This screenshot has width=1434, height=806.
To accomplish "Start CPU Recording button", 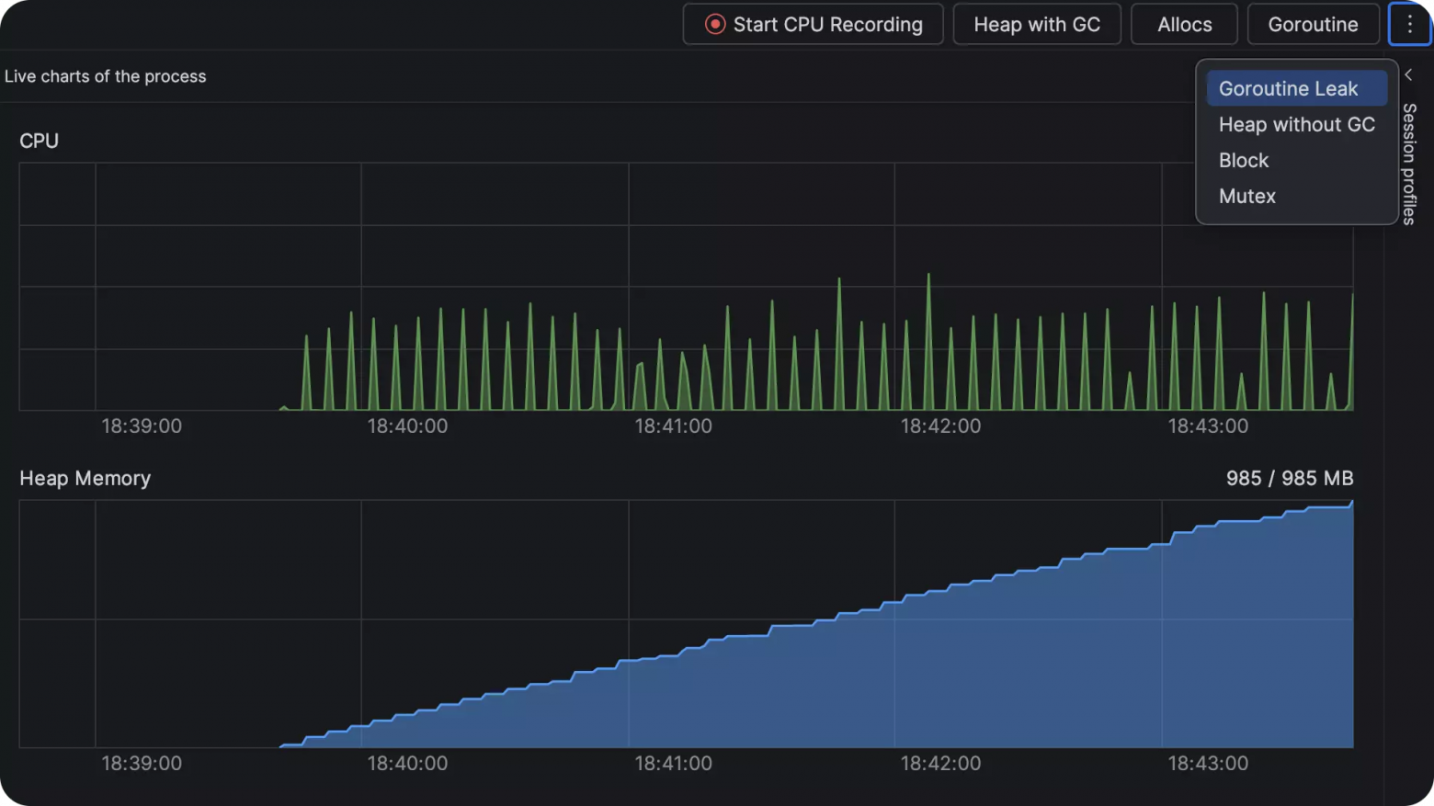I will pyautogui.click(x=814, y=25).
